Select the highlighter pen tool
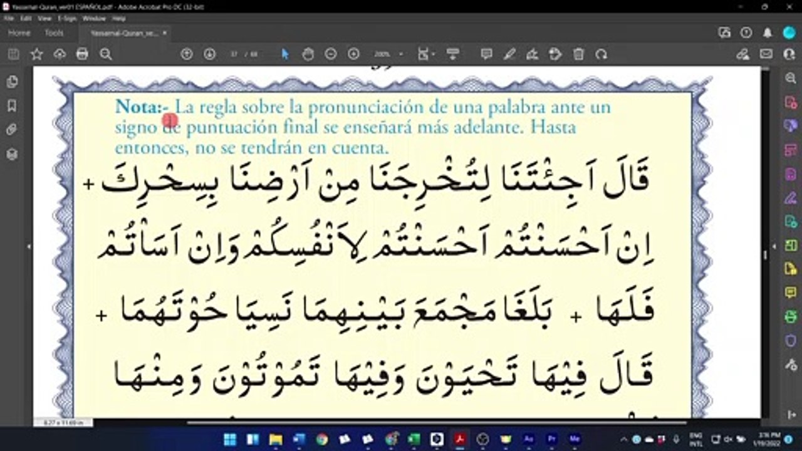The image size is (802, 451). pyautogui.click(x=509, y=54)
